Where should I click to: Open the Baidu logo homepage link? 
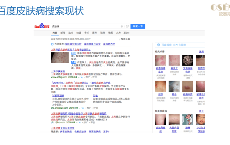point(42,26)
